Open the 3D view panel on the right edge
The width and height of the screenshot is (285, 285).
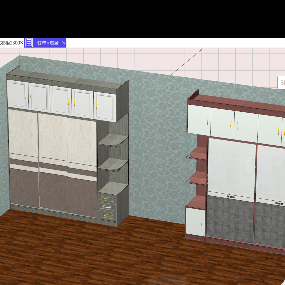coord(282,83)
